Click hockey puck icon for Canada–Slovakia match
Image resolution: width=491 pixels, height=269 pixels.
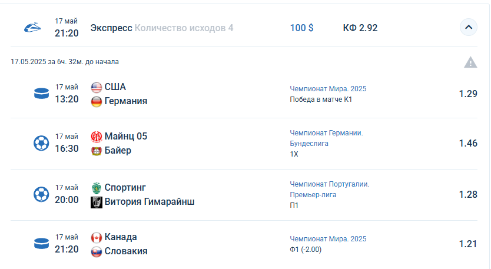(x=41, y=243)
